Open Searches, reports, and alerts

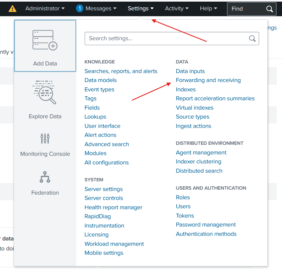[121, 71]
